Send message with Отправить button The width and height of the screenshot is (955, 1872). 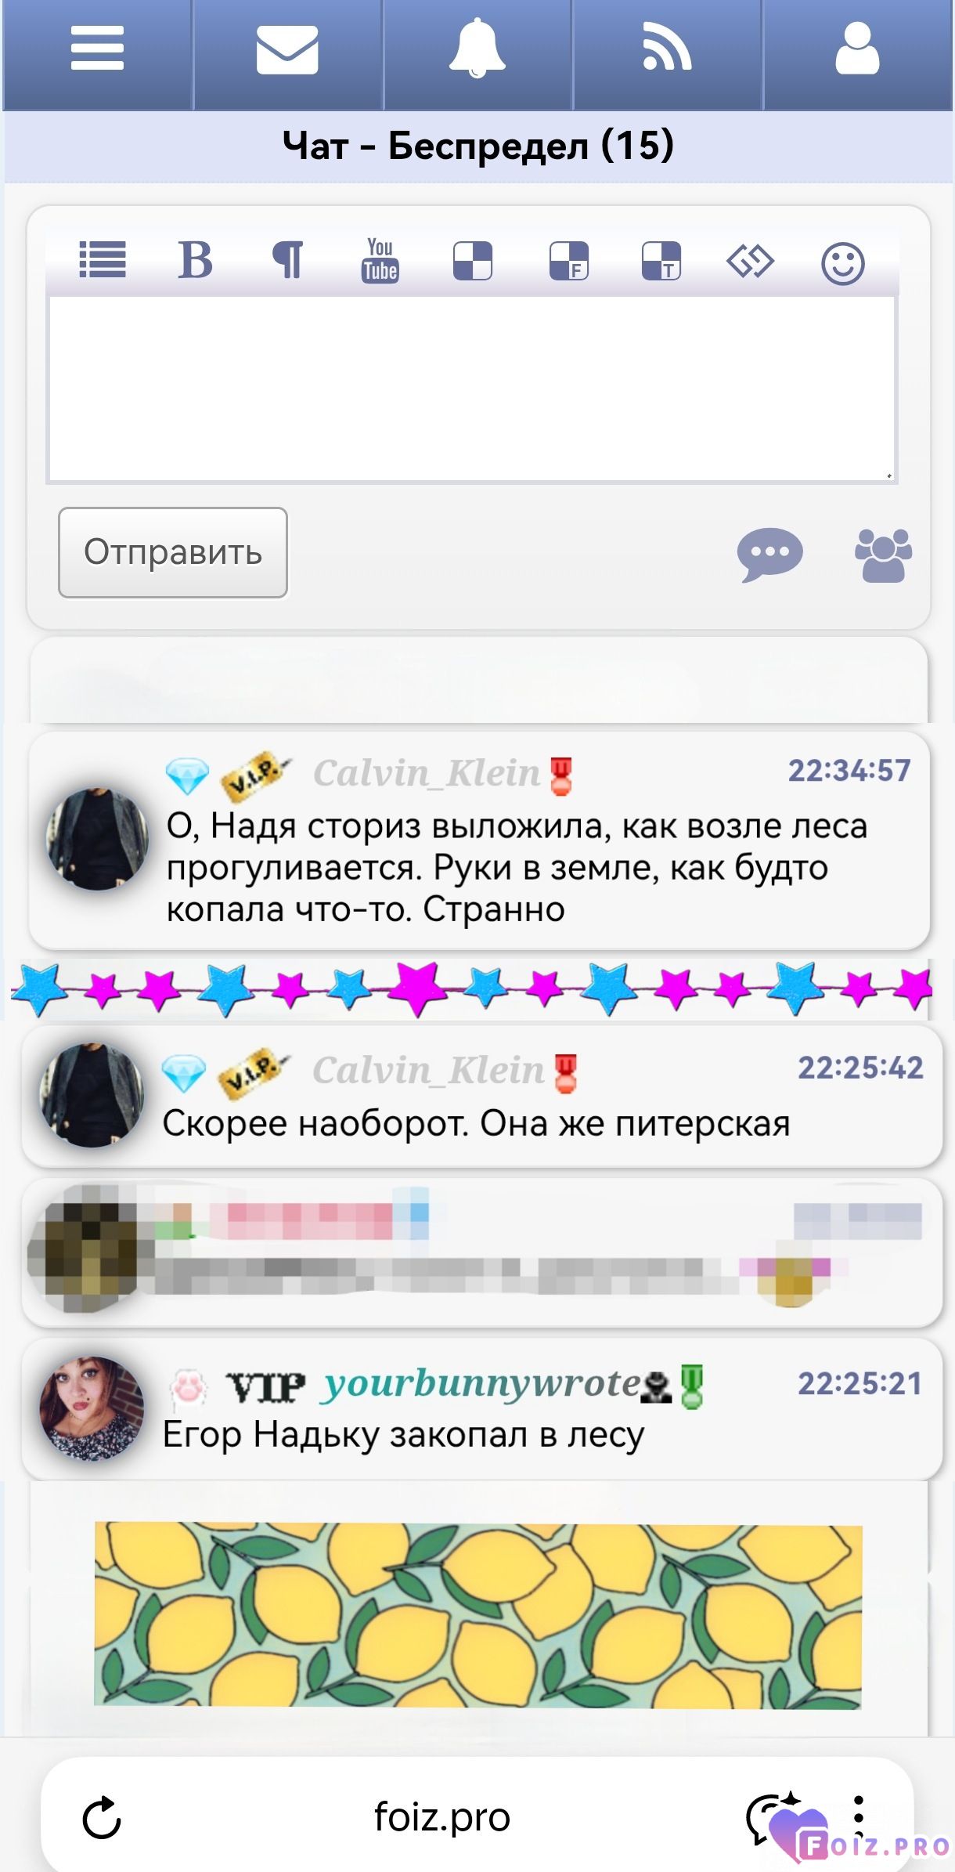(173, 552)
